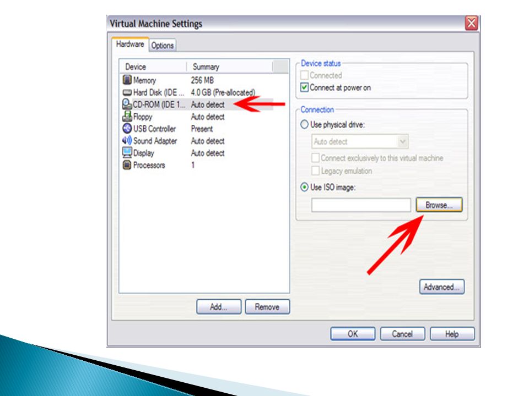Image resolution: width=529 pixels, height=396 pixels.
Task: Uncheck Connect at power on
Action: [304, 87]
